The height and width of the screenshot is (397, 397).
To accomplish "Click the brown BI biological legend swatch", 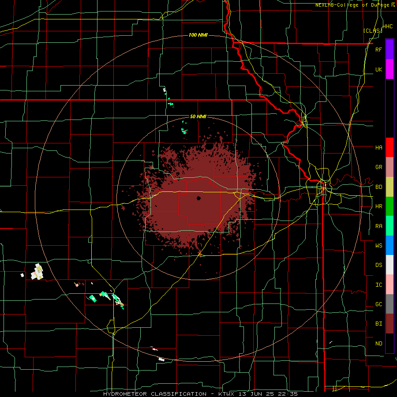I will pos(390,324).
